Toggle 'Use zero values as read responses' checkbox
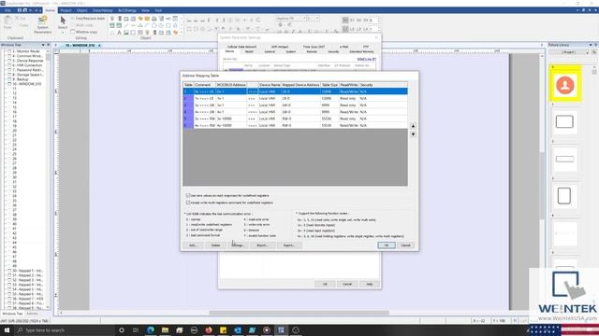This screenshot has width=599, height=336. [187, 195]
